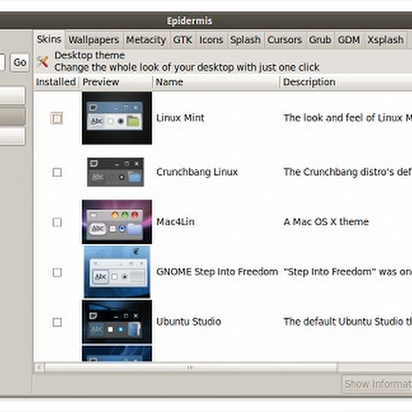The height and width of the screenshot is (412, 412).
Task: Open the GDM tab
Action: 349,40
